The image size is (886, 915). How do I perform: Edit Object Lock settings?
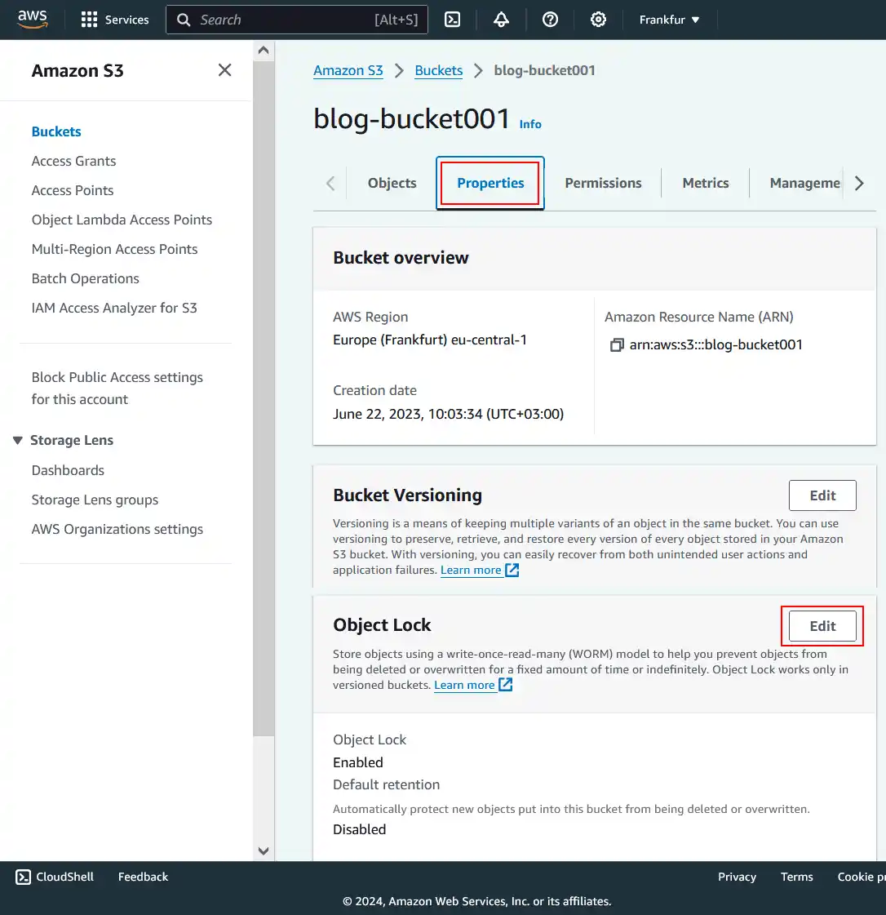point(822,626)
